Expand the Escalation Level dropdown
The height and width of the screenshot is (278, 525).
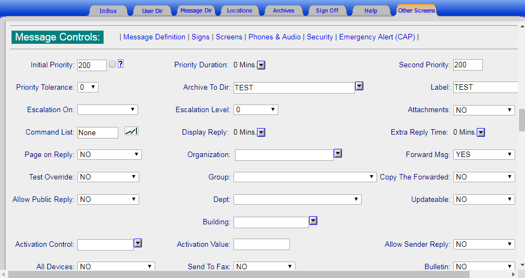click(x=256, y=110)
